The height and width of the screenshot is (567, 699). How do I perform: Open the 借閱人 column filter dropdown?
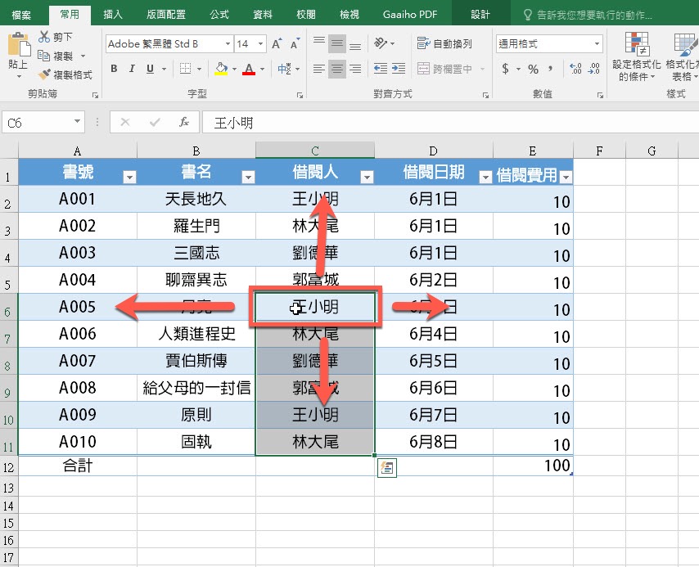coord(367,177)
